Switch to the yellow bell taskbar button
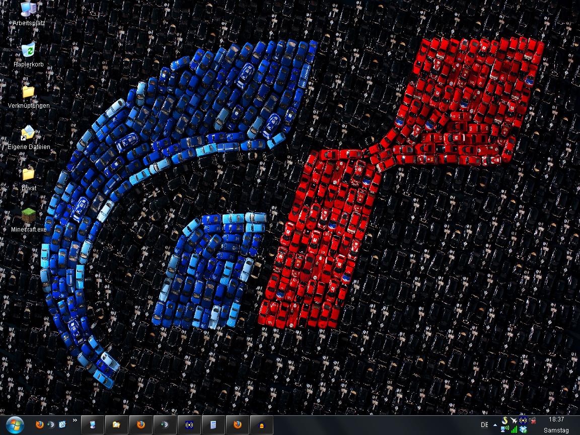This screenshot has width=580, height=435. [x=261, y=425]
